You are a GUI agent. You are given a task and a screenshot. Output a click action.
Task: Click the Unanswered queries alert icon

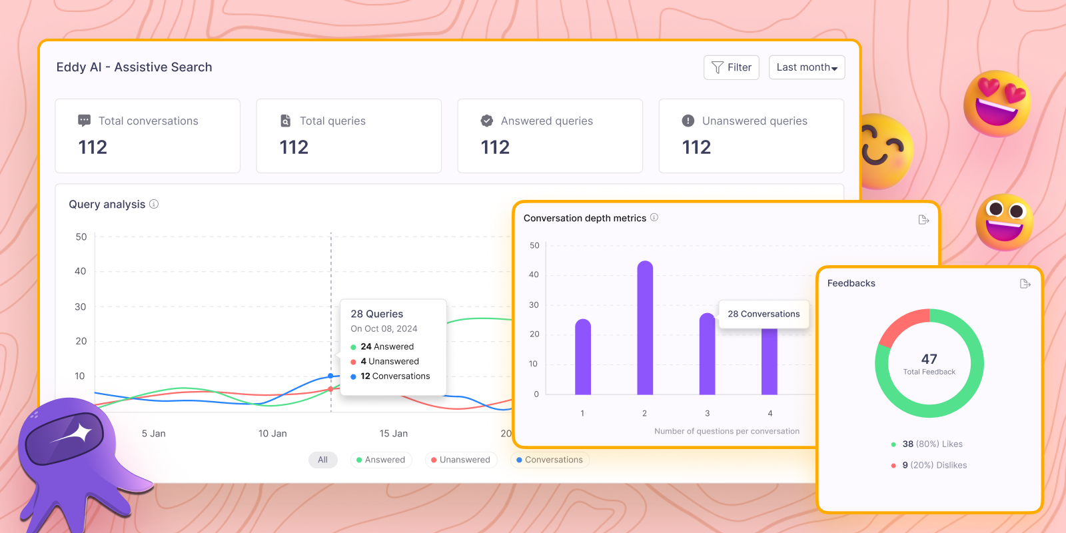click(688, 121)
